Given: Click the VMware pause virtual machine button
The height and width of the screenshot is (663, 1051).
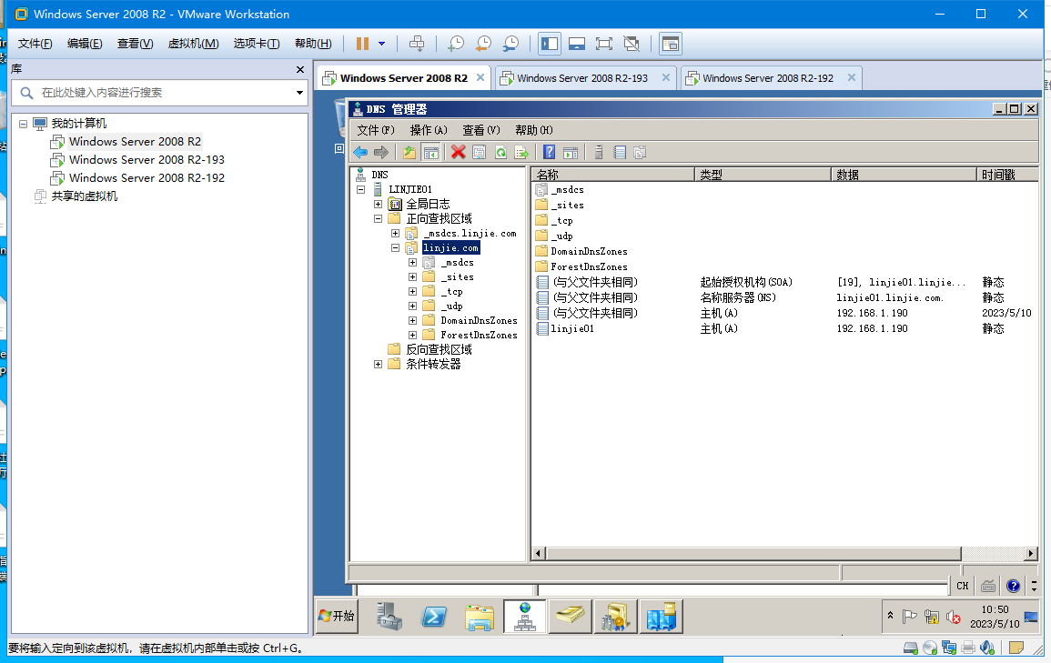Looking at the screenshot, I should tap(363, 44).
